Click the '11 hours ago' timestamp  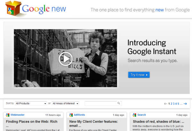53,115
